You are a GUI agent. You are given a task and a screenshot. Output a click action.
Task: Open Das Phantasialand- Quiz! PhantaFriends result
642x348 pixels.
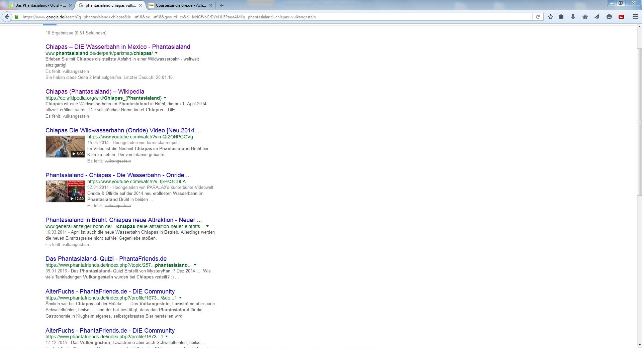106,259
